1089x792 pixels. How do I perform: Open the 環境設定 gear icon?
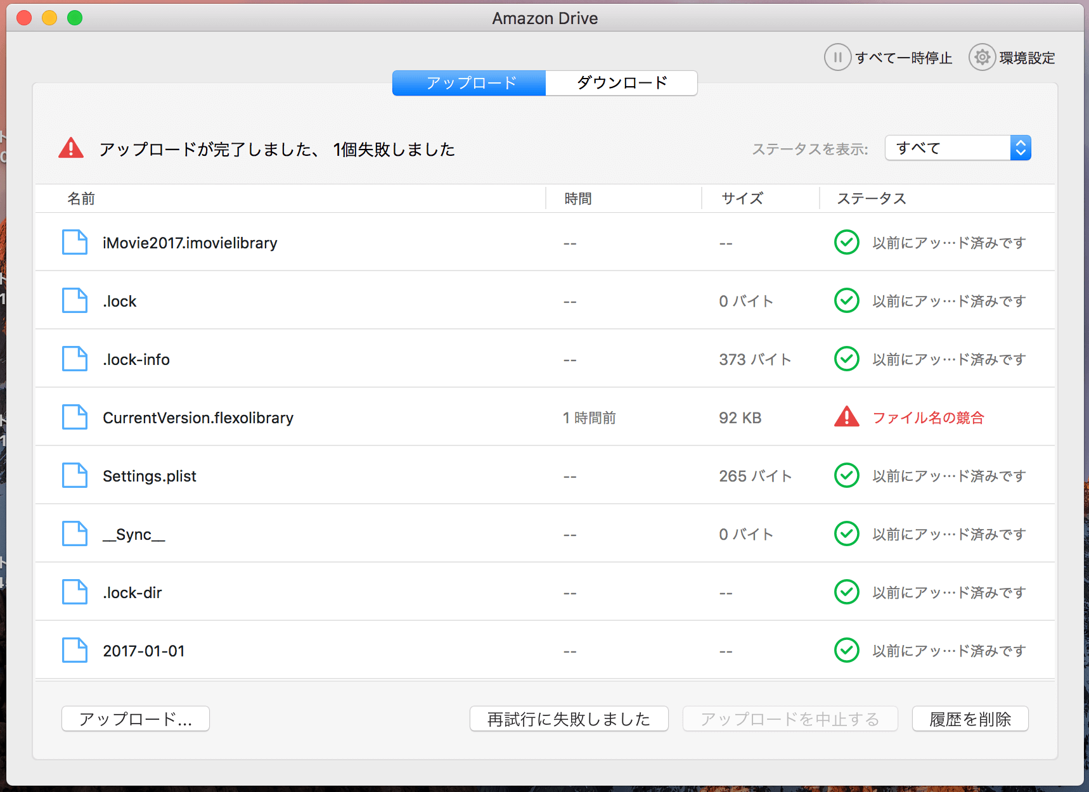982,57
